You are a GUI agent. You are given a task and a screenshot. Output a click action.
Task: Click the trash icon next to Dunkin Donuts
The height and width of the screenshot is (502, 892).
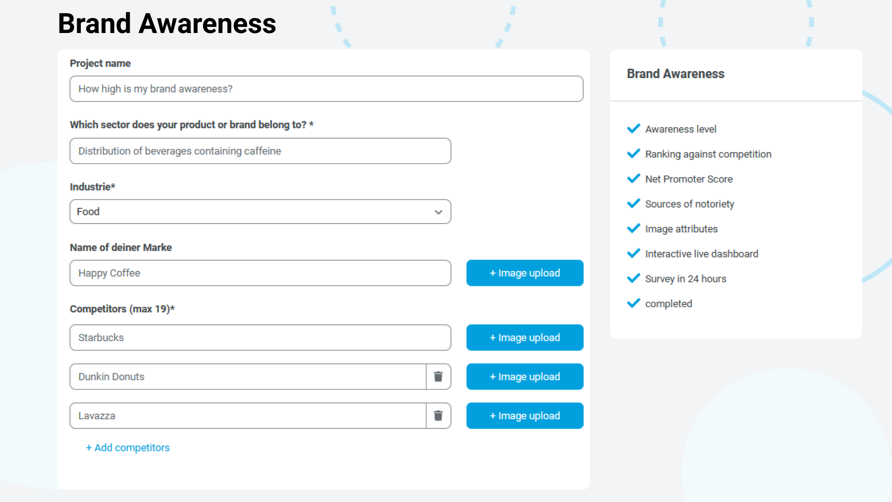coord(438,376)
